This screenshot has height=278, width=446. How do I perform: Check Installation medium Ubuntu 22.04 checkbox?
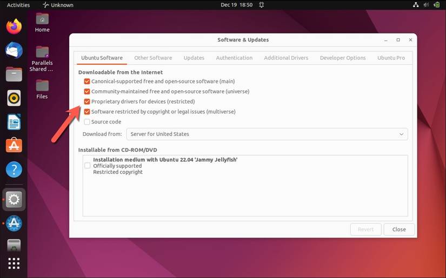click(x=88, y=166)
